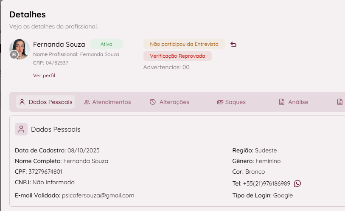
Task: Open WhatsApp via the phone number icon
Action: [297, 183]
